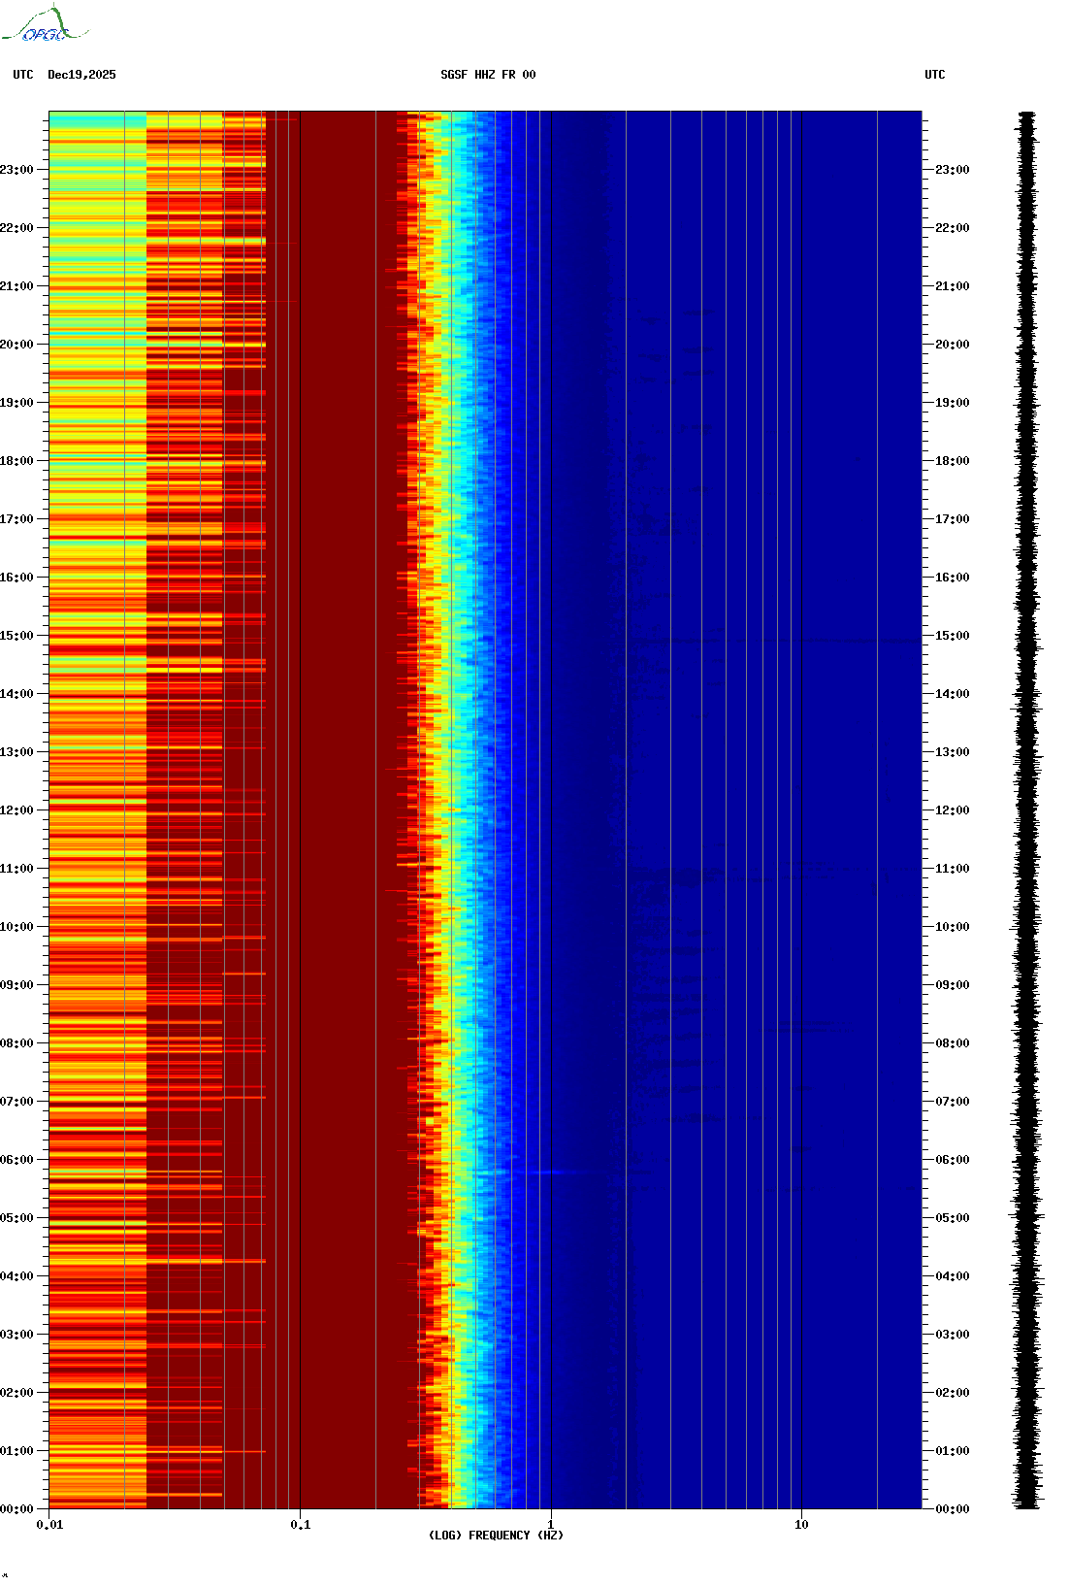Screen dimensions: 1069x1586
Task: Click the left 05:00 time label
Action: pyautogui.click(x=16, y=1218)
